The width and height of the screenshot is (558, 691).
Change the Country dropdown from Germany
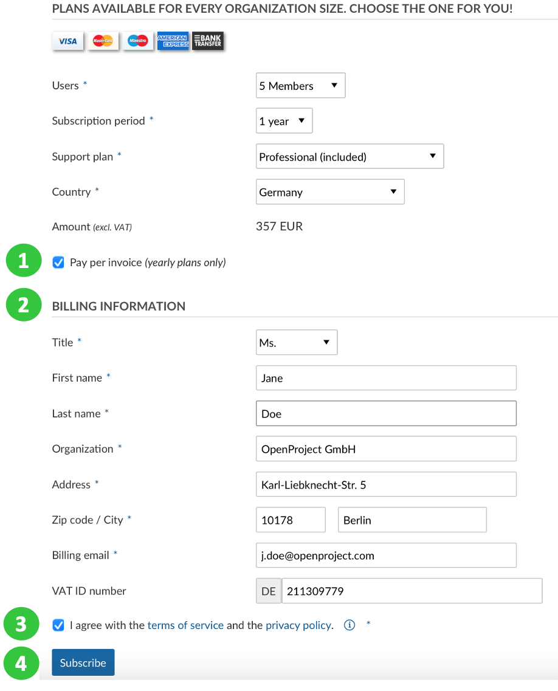pos(330,192)
